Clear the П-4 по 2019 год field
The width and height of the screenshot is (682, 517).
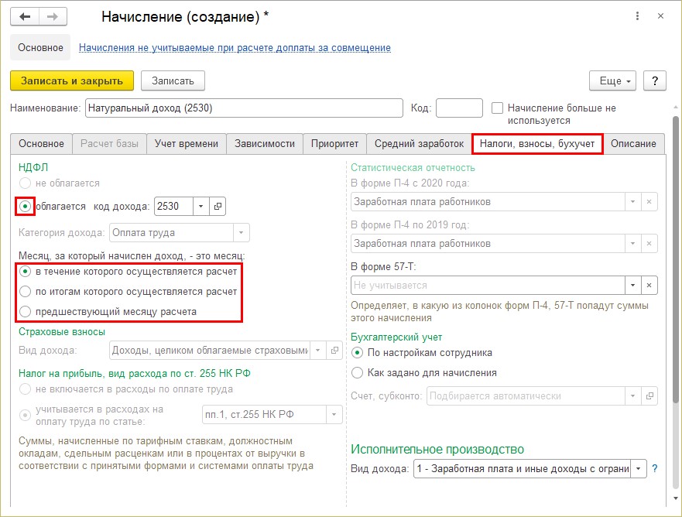pos(649,244)
